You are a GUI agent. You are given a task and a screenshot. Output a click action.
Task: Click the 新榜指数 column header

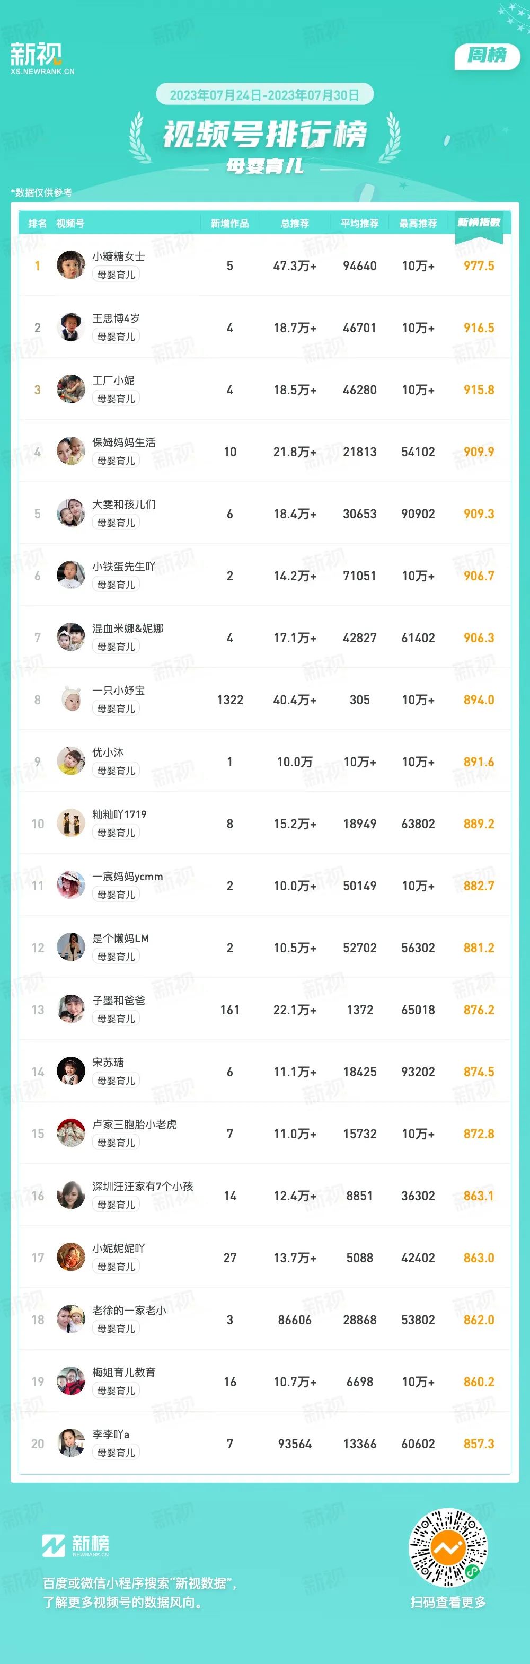pyautogui.click(x=479, y=222)
